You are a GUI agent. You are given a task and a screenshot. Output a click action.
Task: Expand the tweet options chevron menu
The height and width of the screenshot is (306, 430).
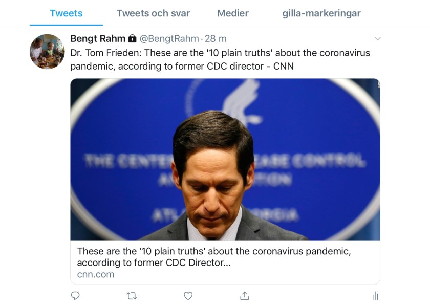pyautogui.click(x=378, y=39)
